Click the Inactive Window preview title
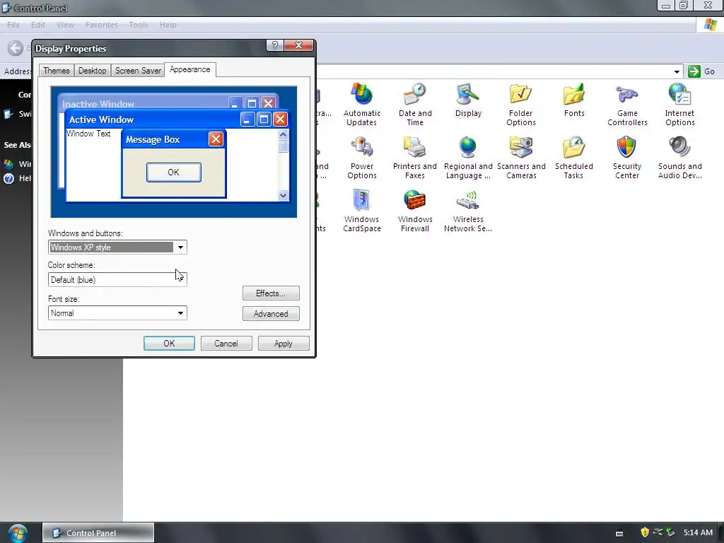The width and height of the screenshot is (724, 543). 98,104
